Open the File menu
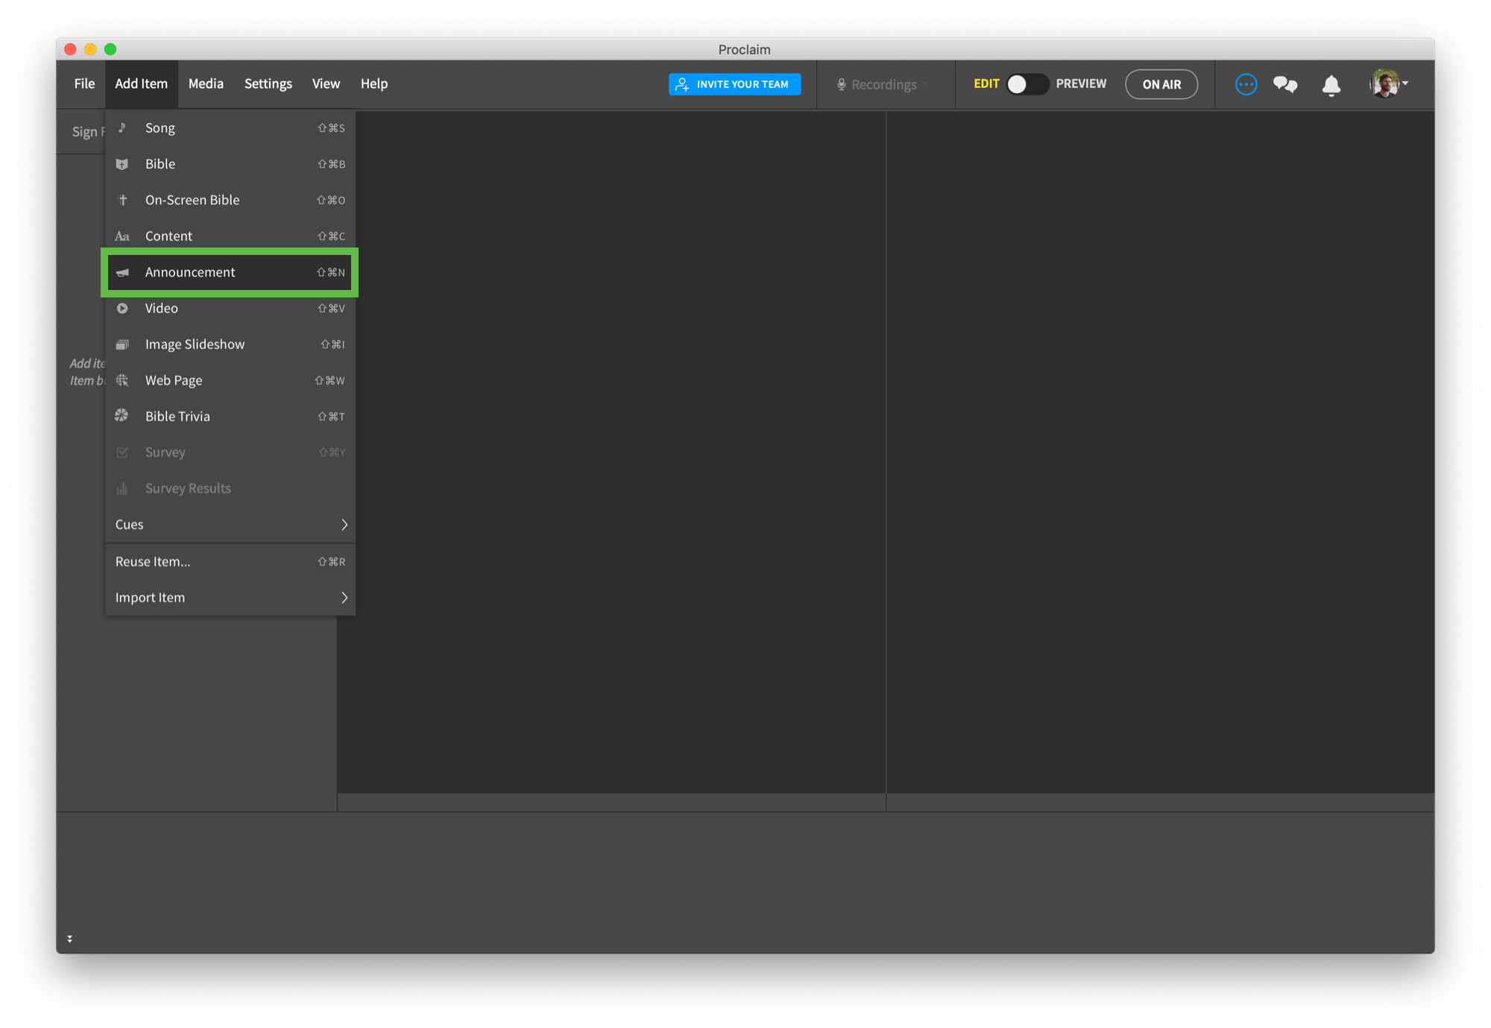 (x=84, y=83)
